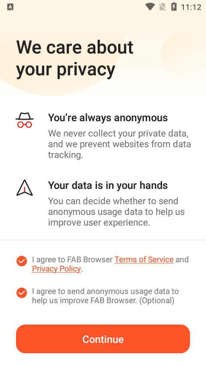Tap the keyboard 'A' indicator icon
This screenshot has height=367, width=206.
click(x=10, y=7)
